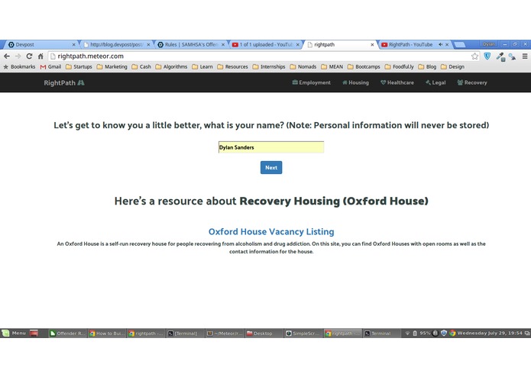Switch to the ~/Meteor/r... taskbar window
The image size is (531, 377).
pyautogui.click(x=225, y=333)
